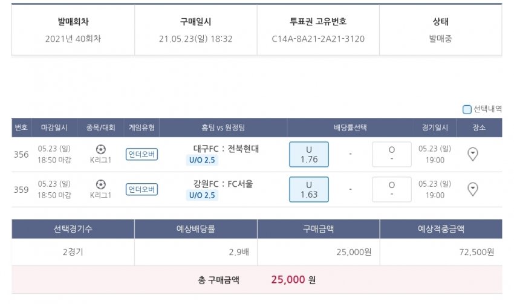This screenshot has width=514, height=304.
Task: Select U 1.76 odds for match 356
Action: [309, 155]
